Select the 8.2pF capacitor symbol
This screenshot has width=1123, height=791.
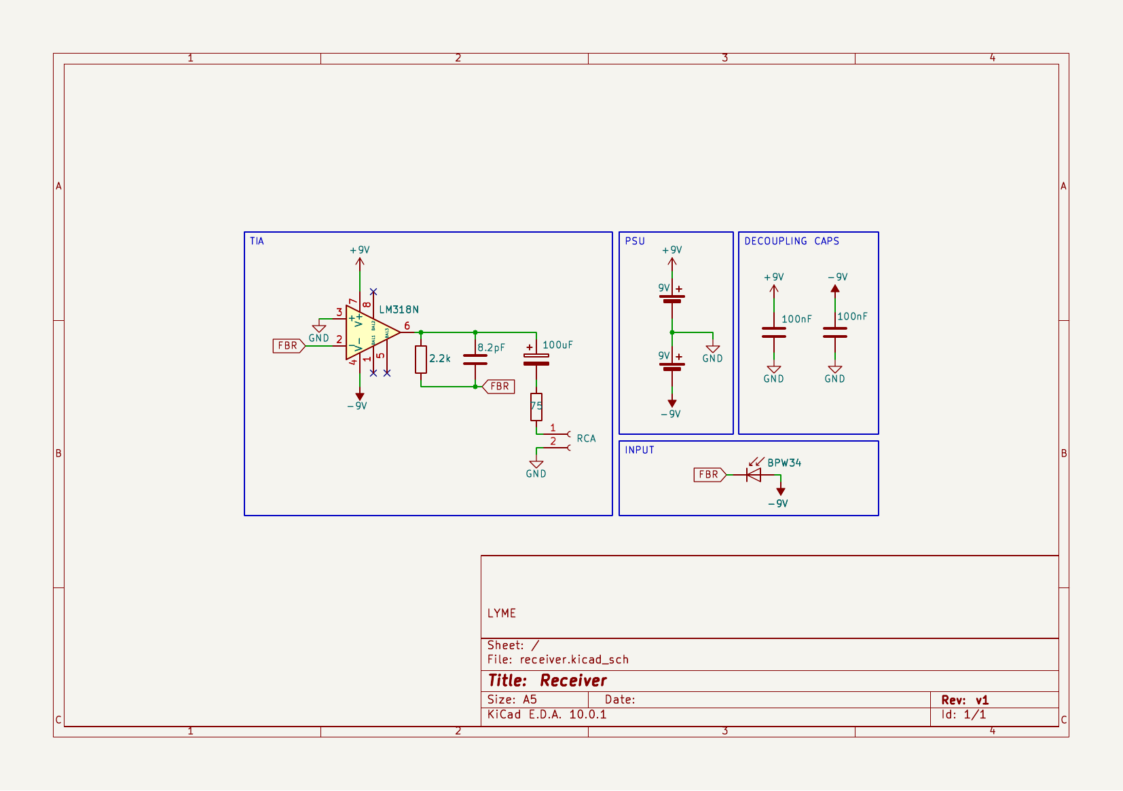point(475,360)
